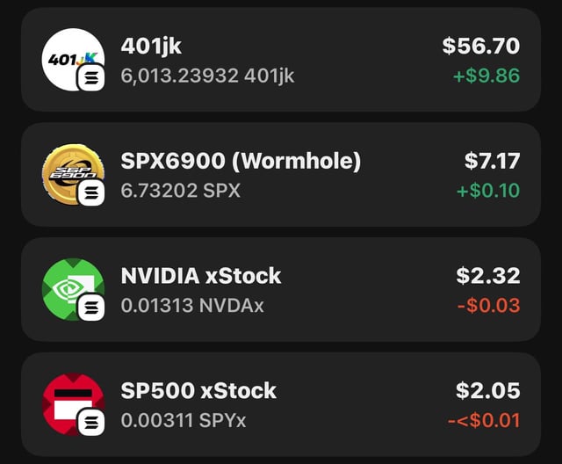Tap Solana badge on SP500 icon
The image size is (562, 464).
click(x=91, y=424)
